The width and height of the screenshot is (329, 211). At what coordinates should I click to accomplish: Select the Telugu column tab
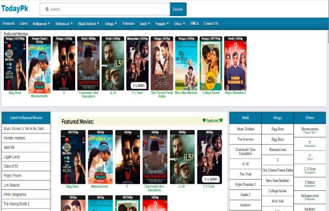coord(277,118)
